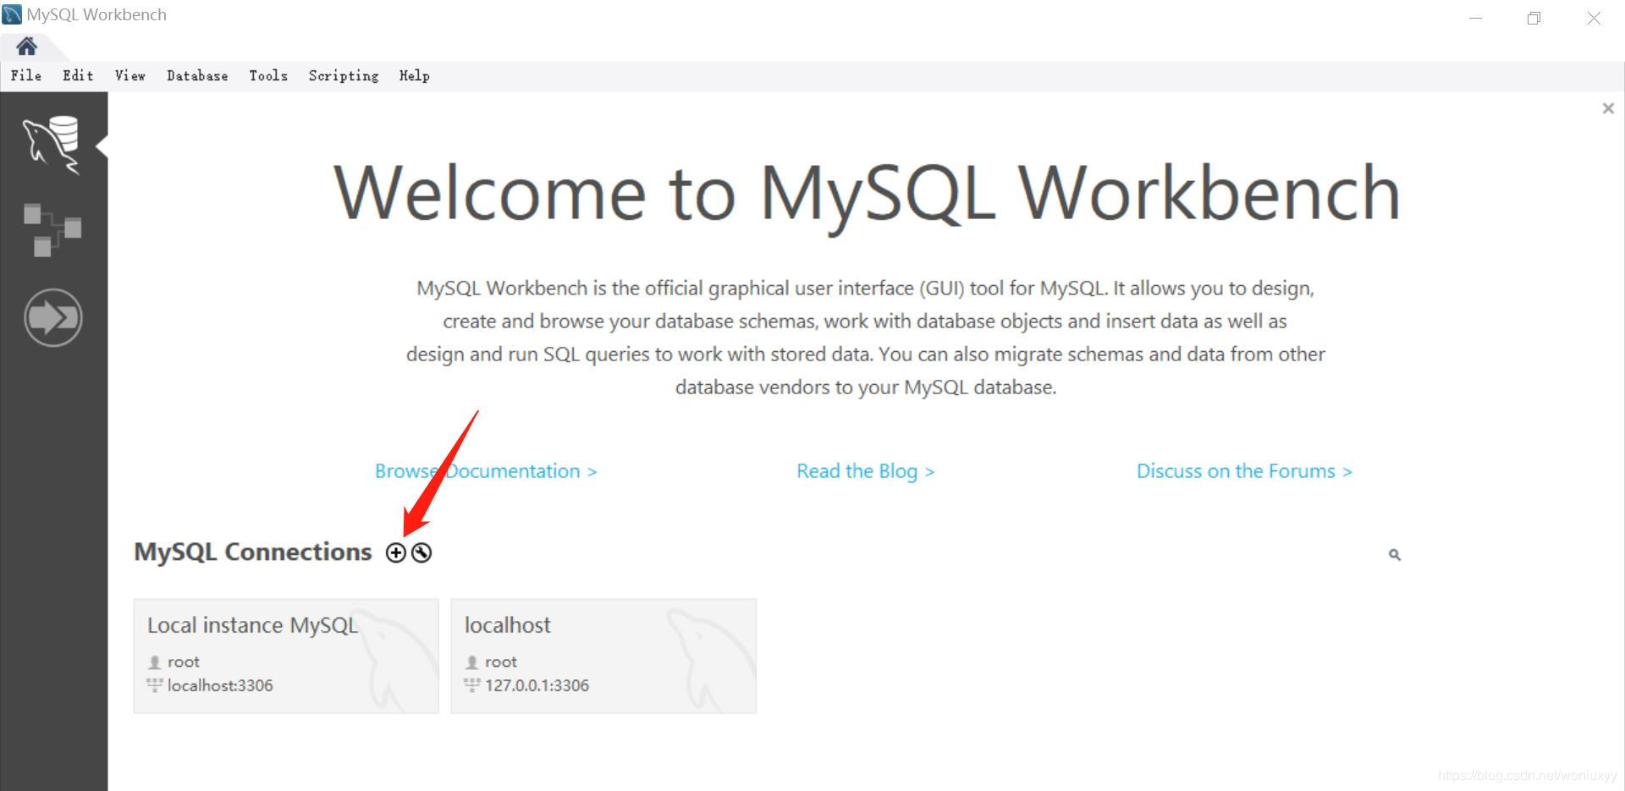Image resolution: width=1625 pixels, height=791 pixels.
Task: Select the MySQL connections dolphin sidebar icon
Action: (52, 146)
